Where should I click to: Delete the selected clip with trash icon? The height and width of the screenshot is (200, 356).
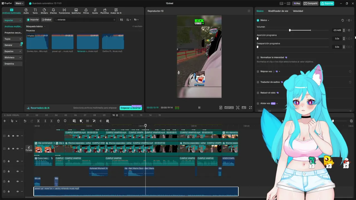click(58, 121)
